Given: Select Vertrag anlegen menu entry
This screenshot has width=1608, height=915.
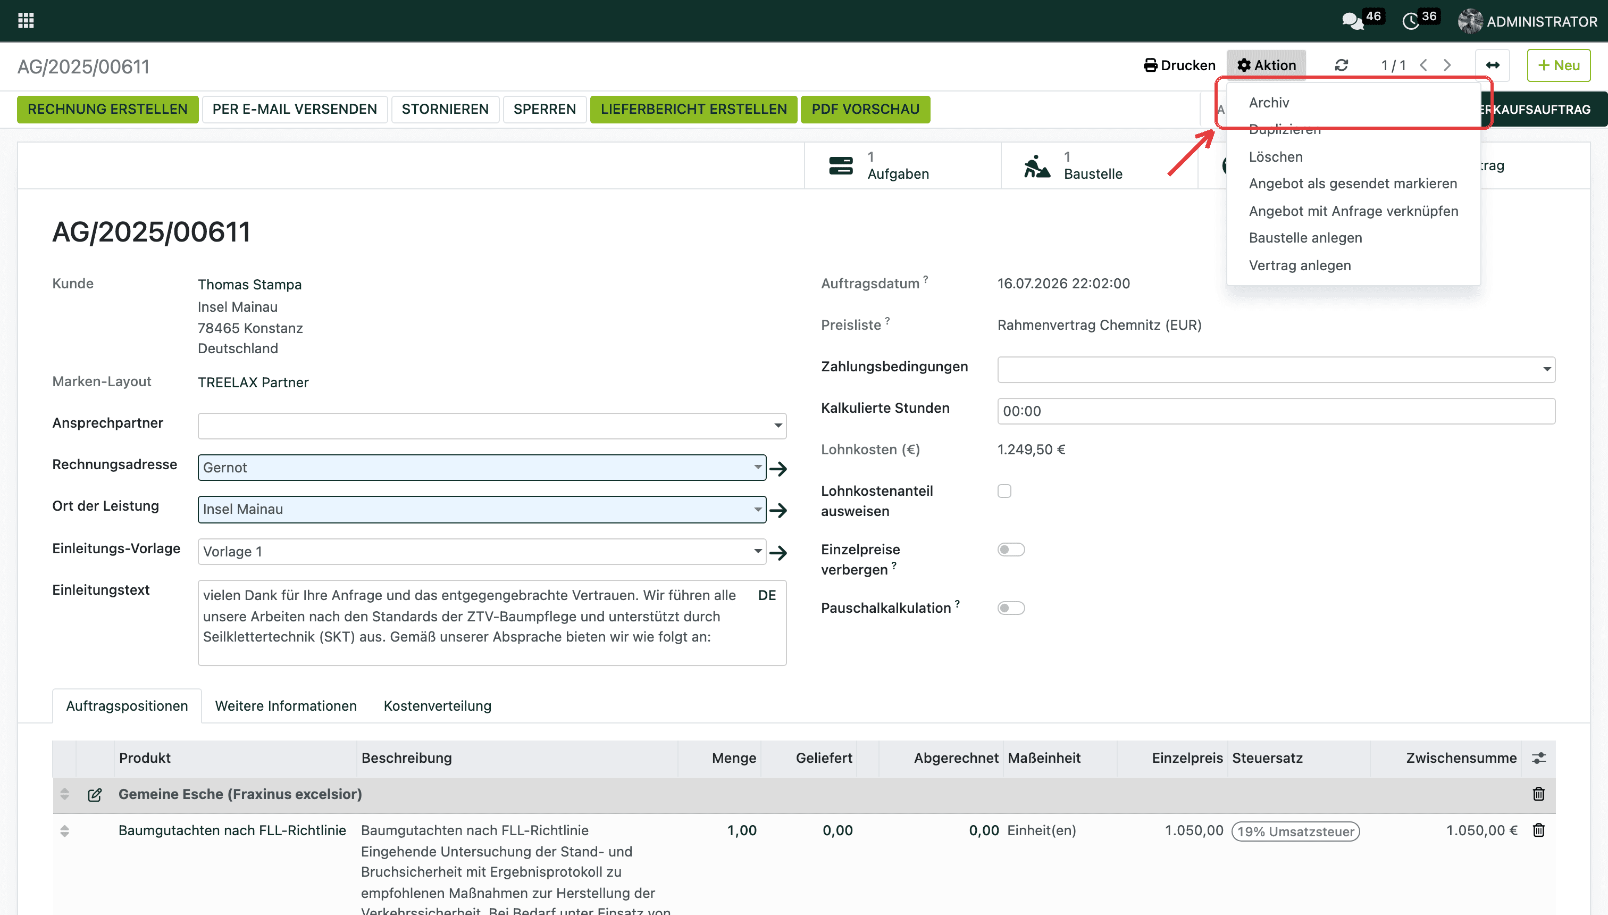Looking at the screenshot, I should (1353, 266).
